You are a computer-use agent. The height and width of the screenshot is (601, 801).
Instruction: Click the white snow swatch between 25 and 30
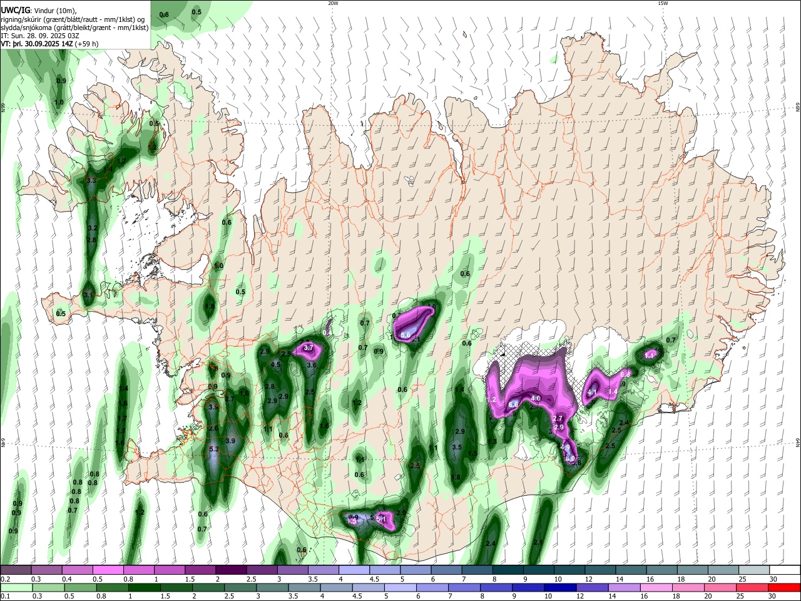click(x=753, y=570)
